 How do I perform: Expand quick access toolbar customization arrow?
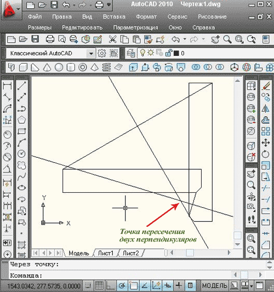[109, 4]
